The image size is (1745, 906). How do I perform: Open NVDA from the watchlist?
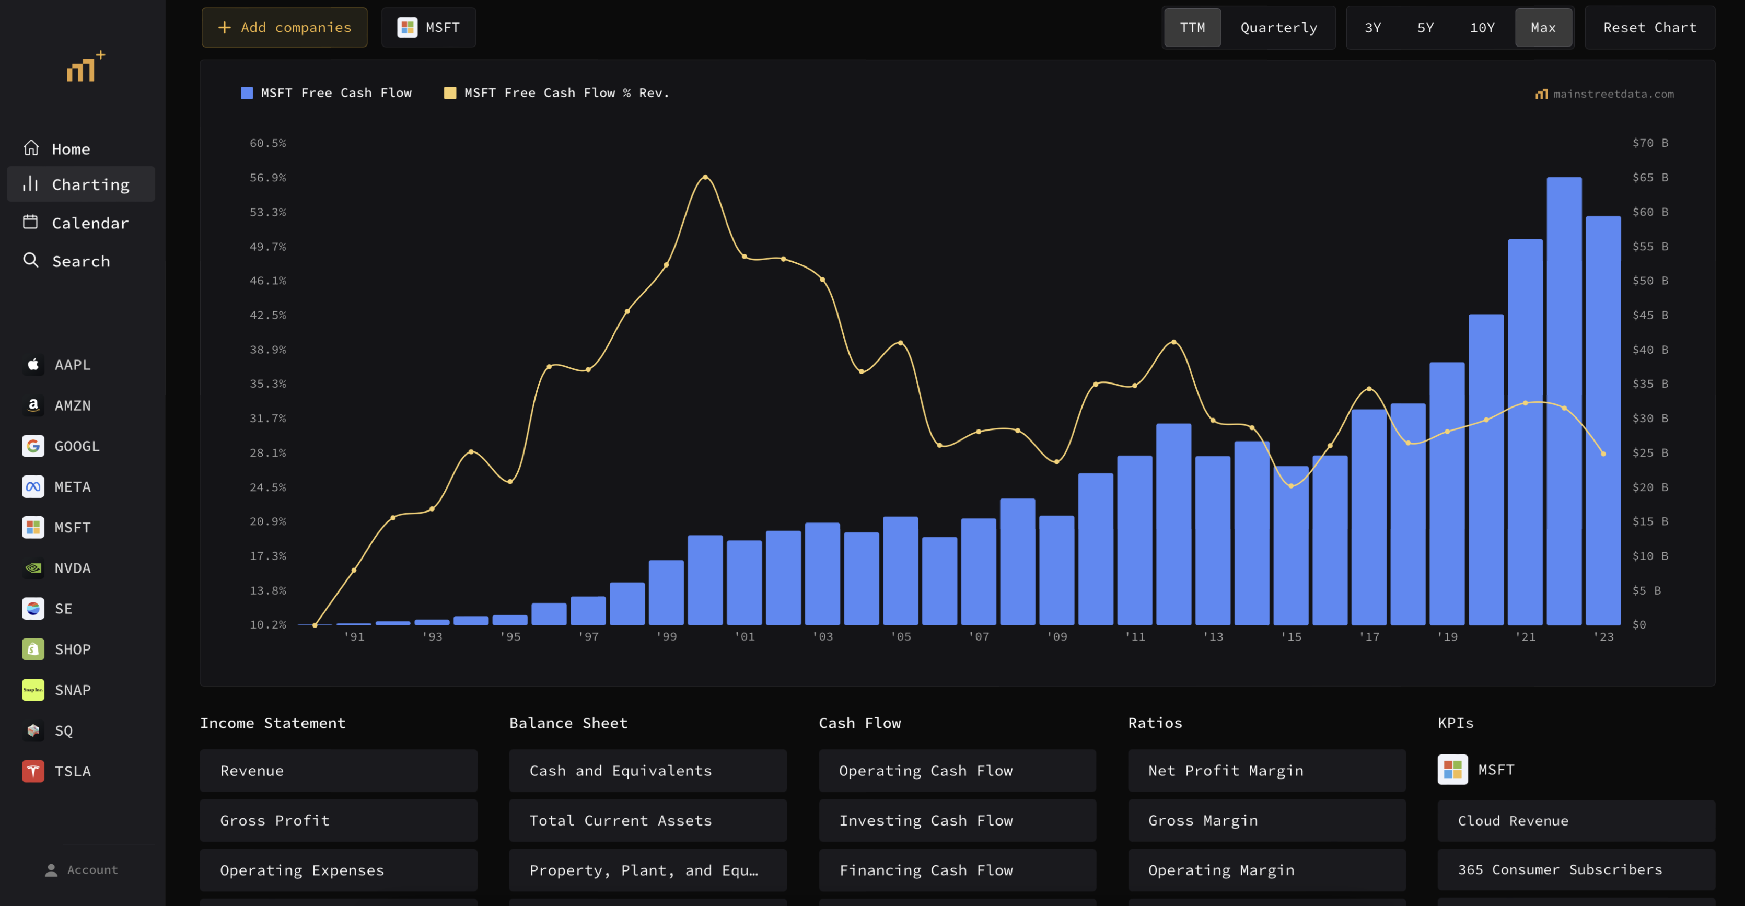(x=73, y=568)
